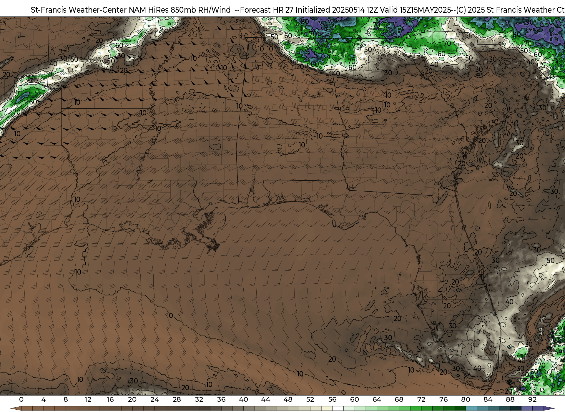This screenshot has height=412, width=565.
Task: Click the colorbar tick label '36'
Action: [221, 399]
